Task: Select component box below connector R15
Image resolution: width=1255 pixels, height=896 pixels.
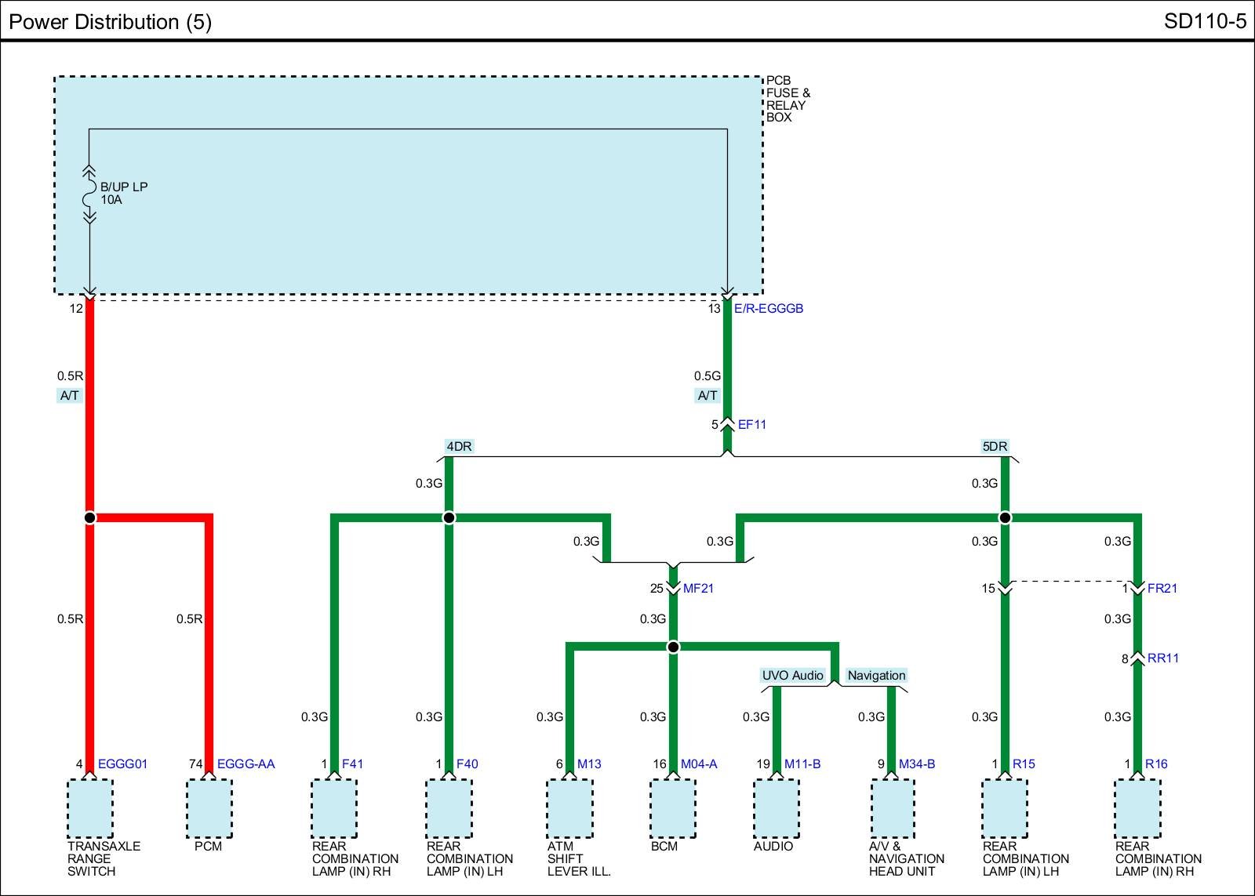Action: [1005, 808]
